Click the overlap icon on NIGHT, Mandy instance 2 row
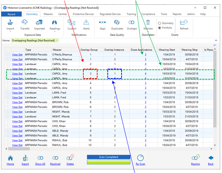 pos(8,116)
